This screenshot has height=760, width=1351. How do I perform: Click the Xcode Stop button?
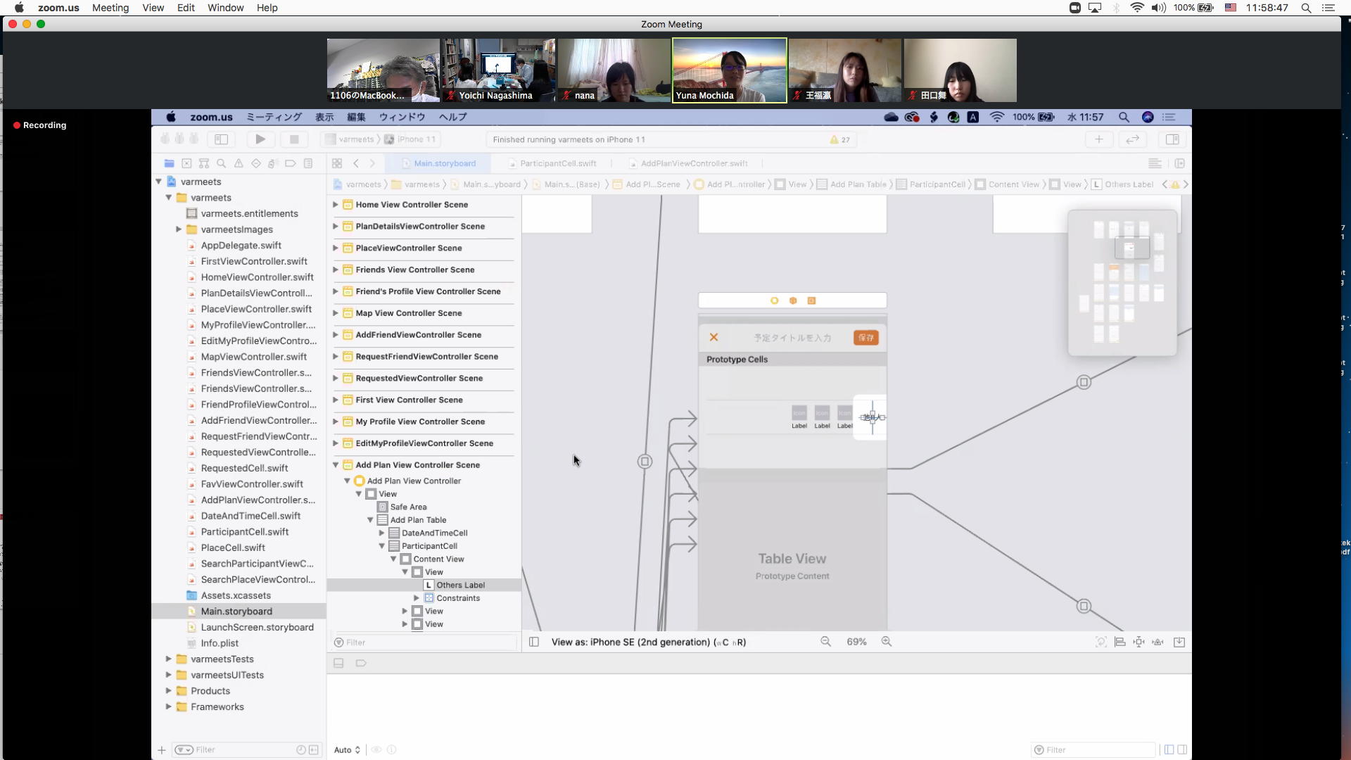(294, 139)
